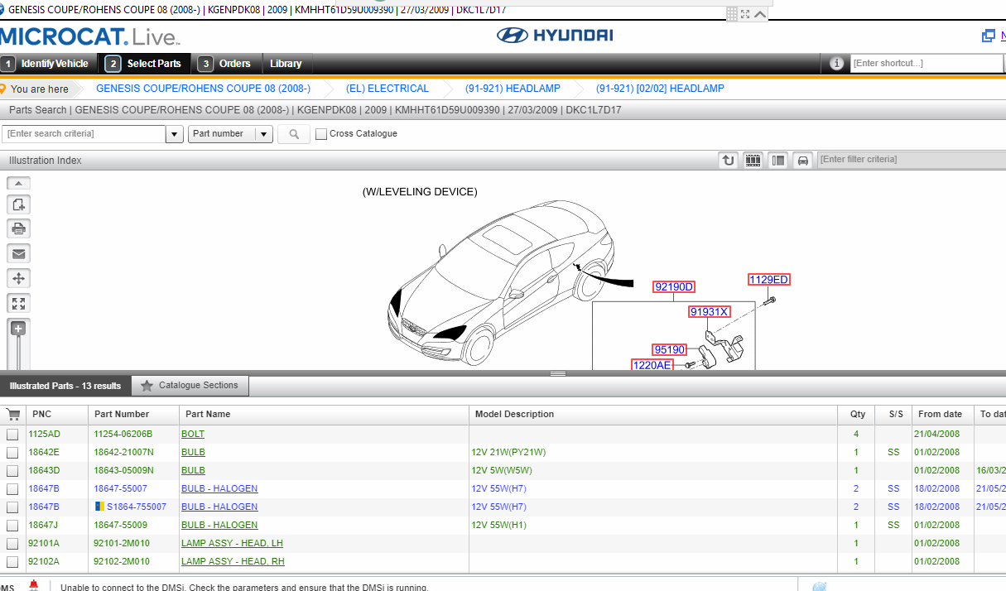The width and height of the screenshot is (1006, 591).
Task: Click the zoom in plus button
Action: point(18,329)
